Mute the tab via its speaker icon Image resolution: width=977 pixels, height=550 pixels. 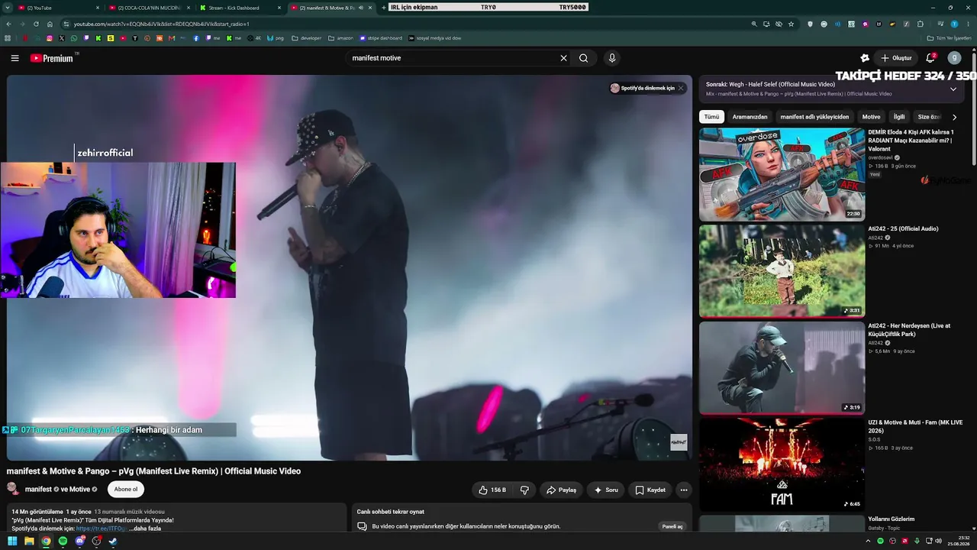point(361,8)
